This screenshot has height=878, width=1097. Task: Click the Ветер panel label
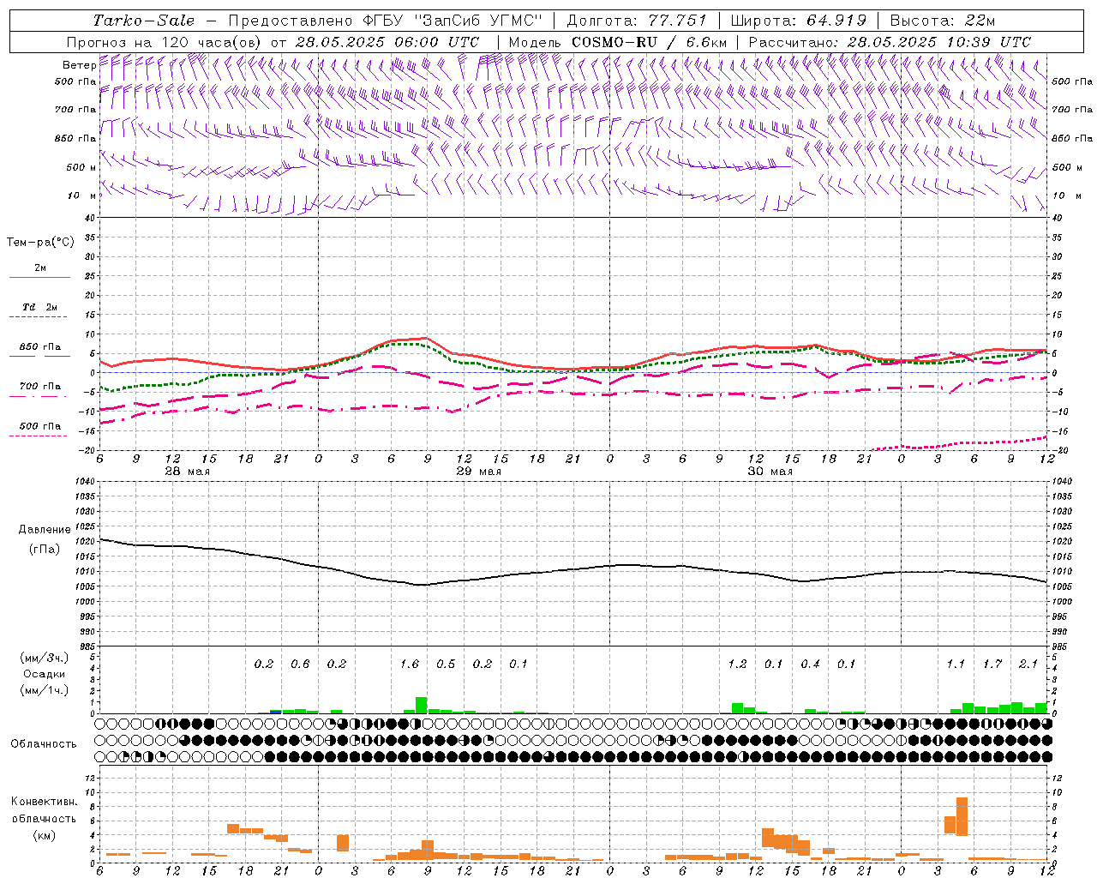pos(79,65)
